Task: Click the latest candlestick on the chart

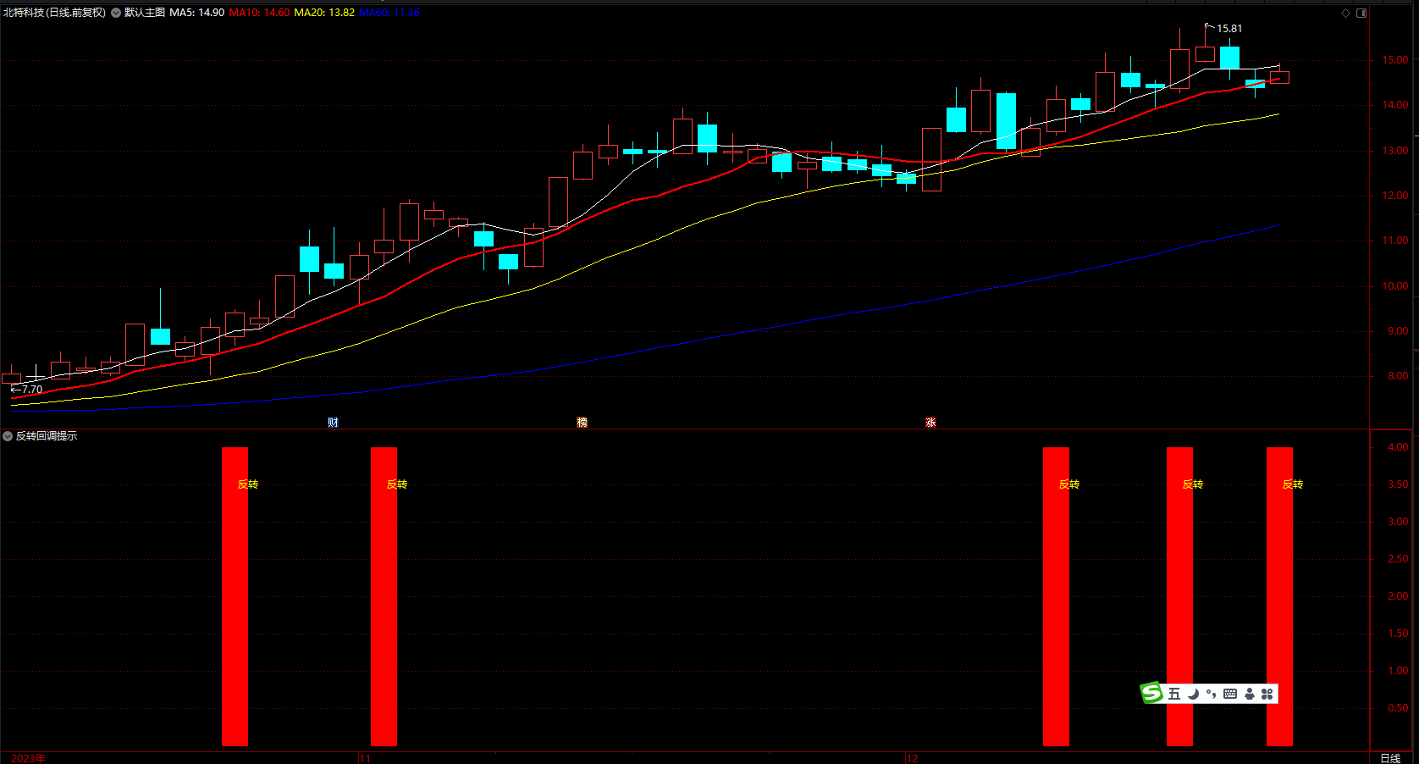Action: coord(1279,77)
